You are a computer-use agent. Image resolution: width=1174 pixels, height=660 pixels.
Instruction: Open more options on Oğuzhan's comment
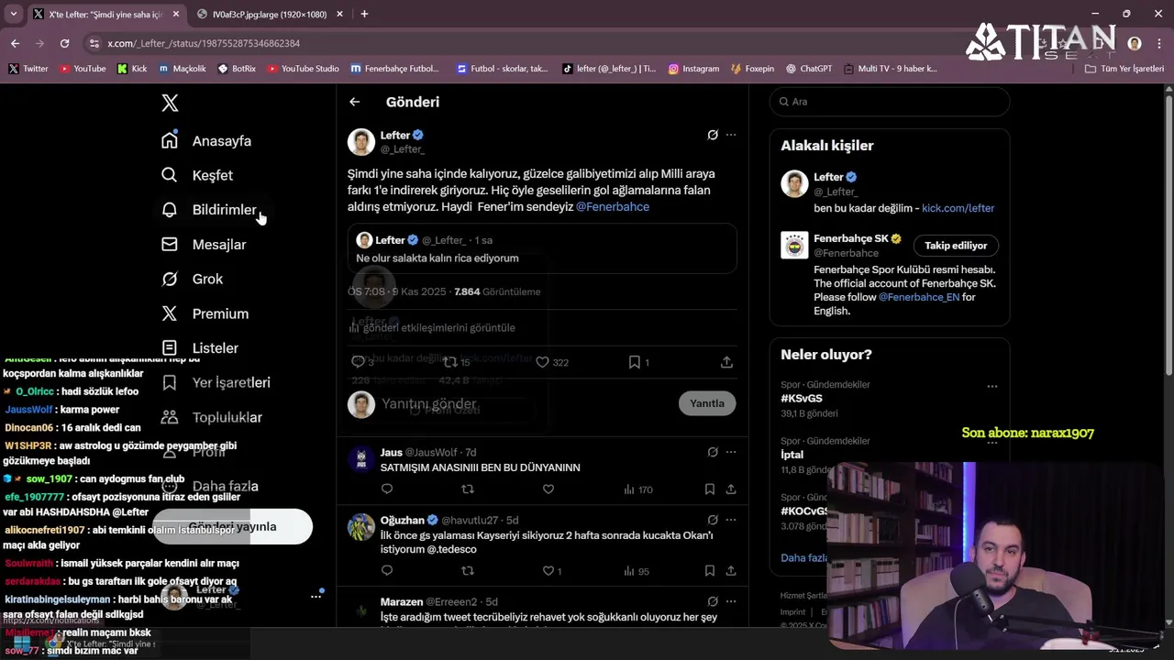click(x=731, y=520)
